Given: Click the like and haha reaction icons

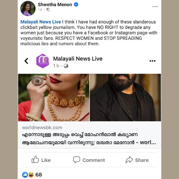Looking at the screenshot, I should pyautogui.click(x=28, y=174).
